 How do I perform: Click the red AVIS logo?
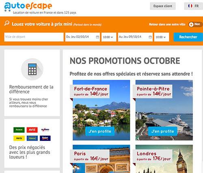click(x=32, y=130)
